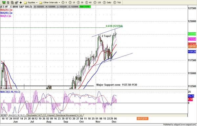Click the MA(40,C)e study label

click(x=7, y=13)
